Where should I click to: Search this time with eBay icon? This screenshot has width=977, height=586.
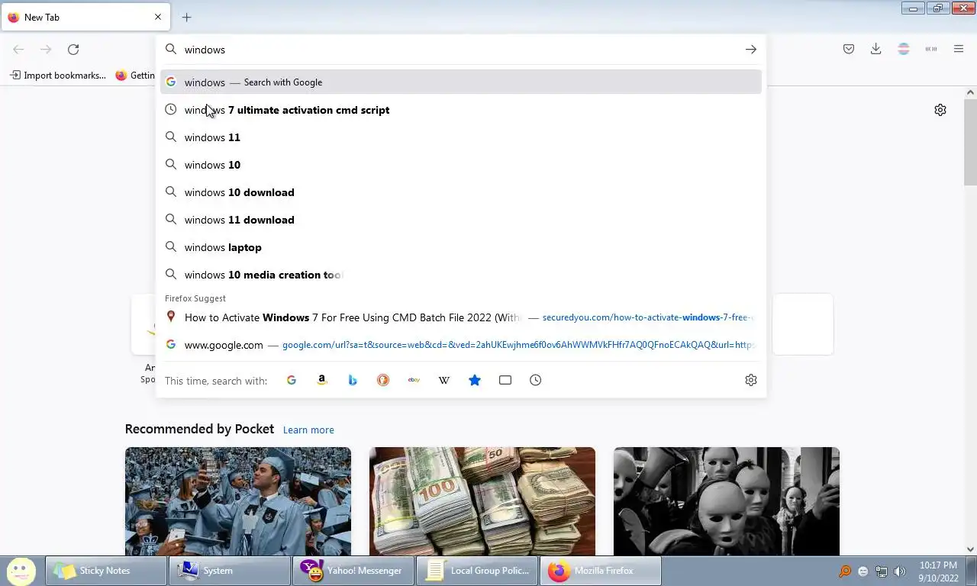(x=414, y=380)
